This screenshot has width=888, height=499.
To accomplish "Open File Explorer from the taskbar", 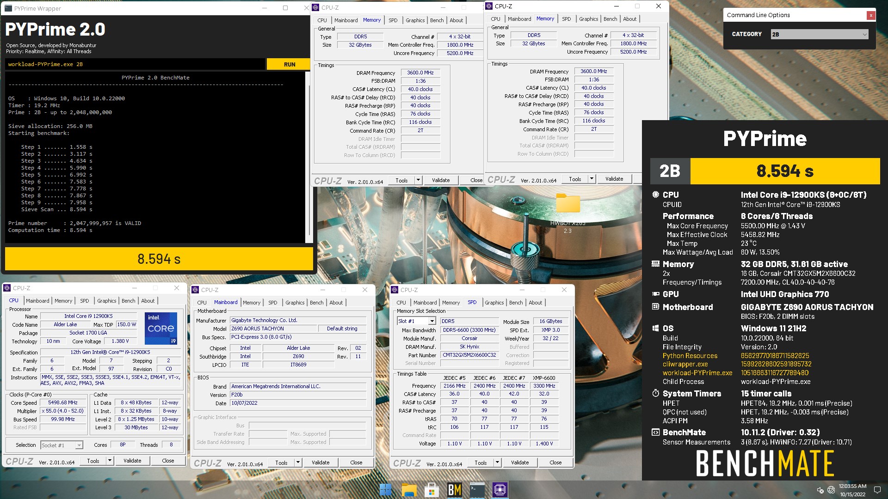I will click(409, 490).
